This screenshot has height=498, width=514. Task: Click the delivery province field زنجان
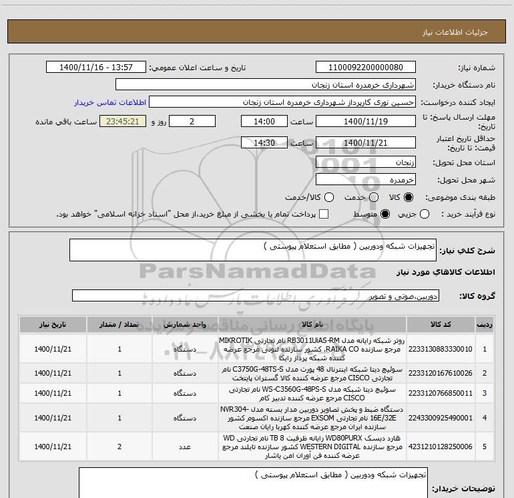(366, 162)
